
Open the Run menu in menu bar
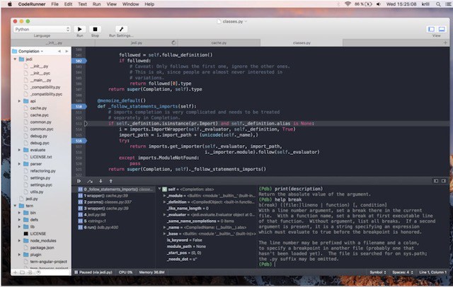[x=101, y=4]
